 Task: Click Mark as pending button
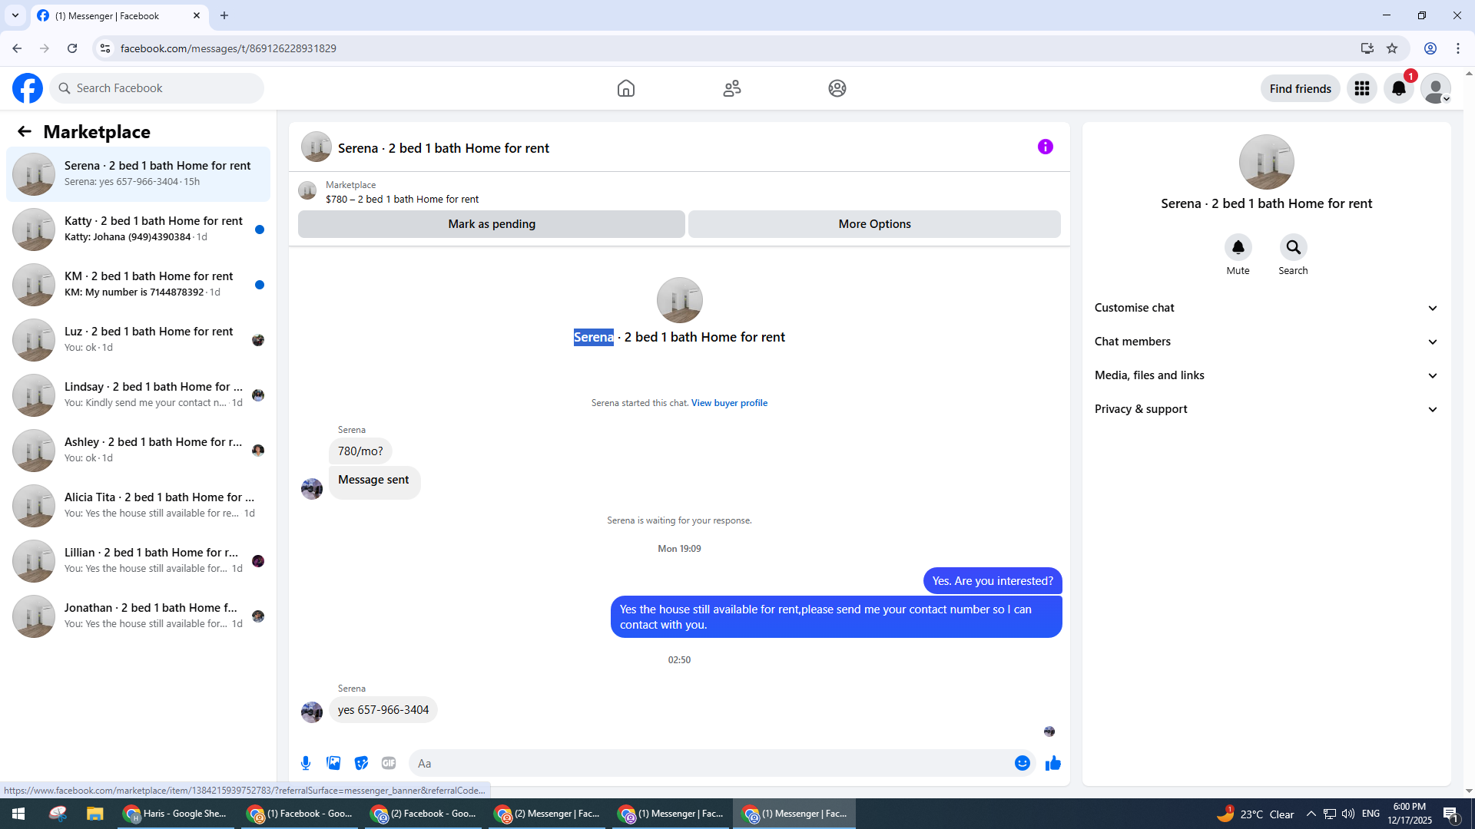click(x=491, y=224)
